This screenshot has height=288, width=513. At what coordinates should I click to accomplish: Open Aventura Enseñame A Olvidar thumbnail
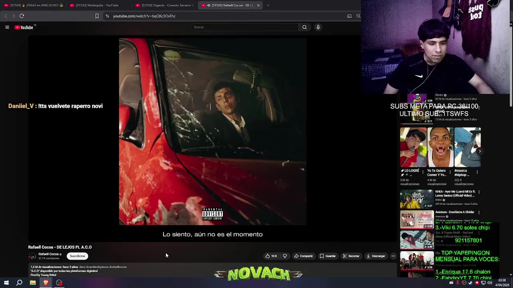[417, 220]
